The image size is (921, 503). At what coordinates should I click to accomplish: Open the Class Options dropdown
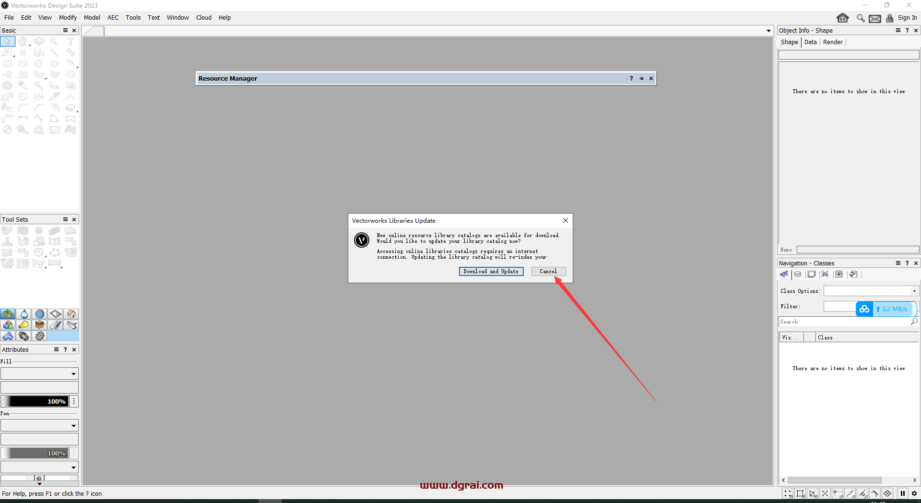pos(871,291)
